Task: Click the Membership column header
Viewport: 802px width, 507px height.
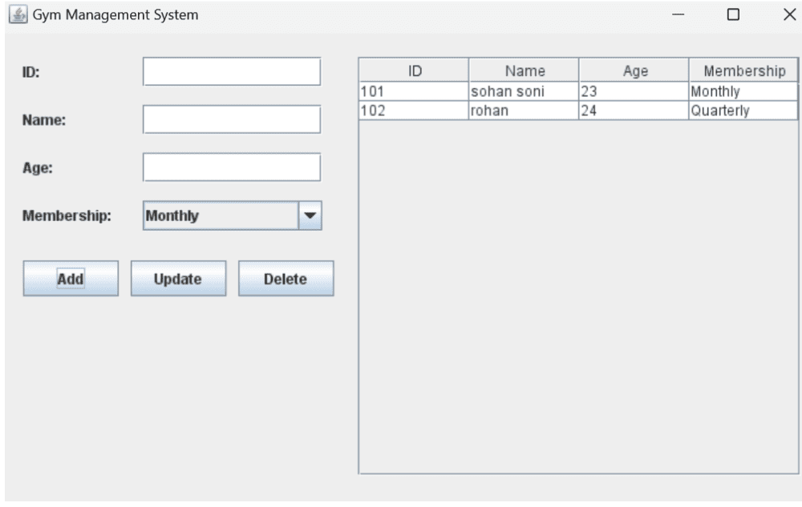Action: tap(743, 70)
